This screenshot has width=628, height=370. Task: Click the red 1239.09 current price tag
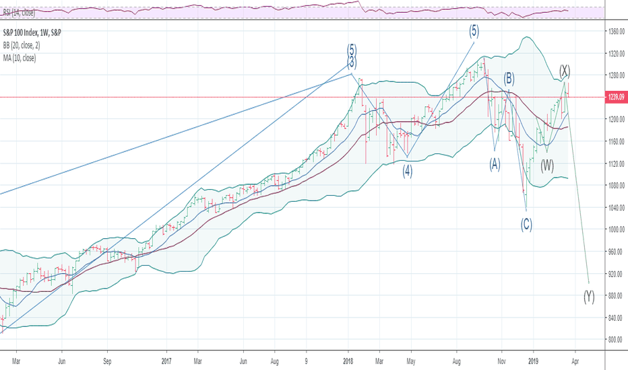(x=616, y=97)
